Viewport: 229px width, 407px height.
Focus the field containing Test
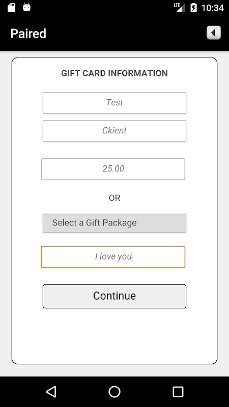114,103
